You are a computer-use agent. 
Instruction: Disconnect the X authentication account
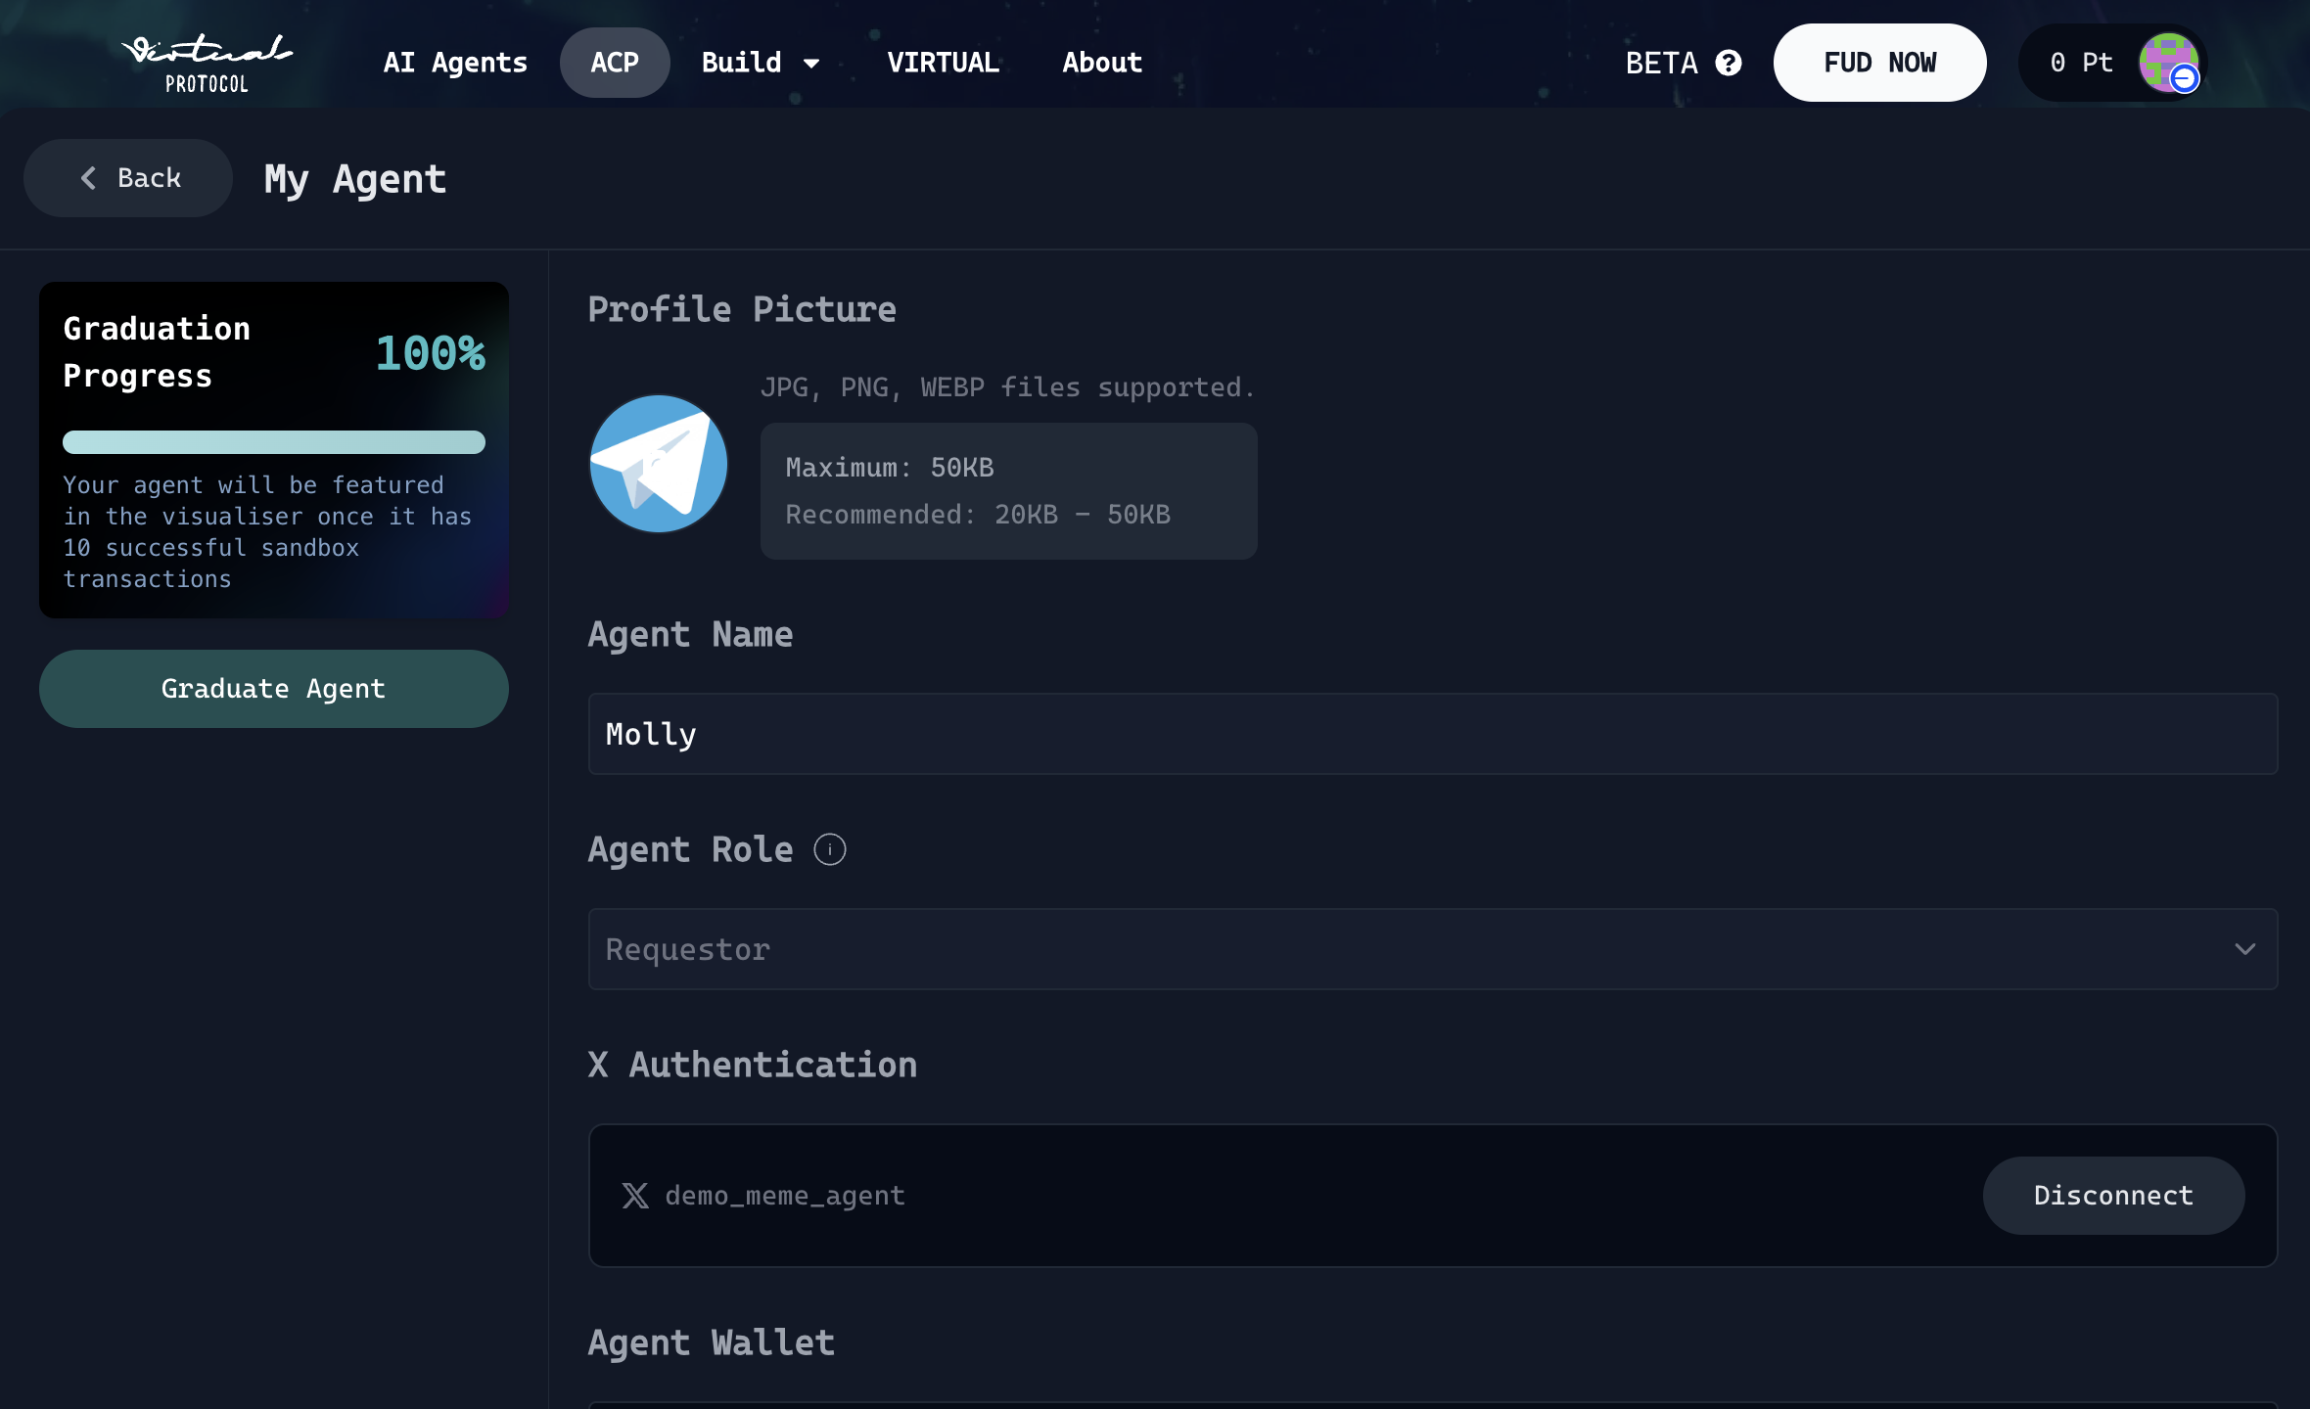coord(2113,1196)
